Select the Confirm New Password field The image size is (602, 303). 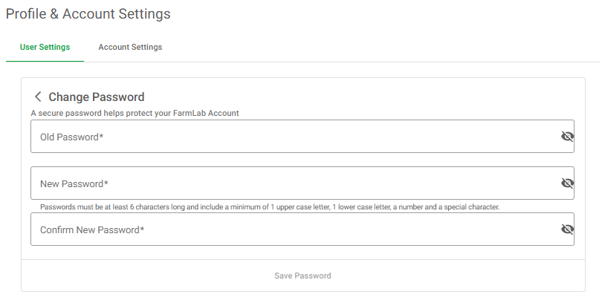297,229
